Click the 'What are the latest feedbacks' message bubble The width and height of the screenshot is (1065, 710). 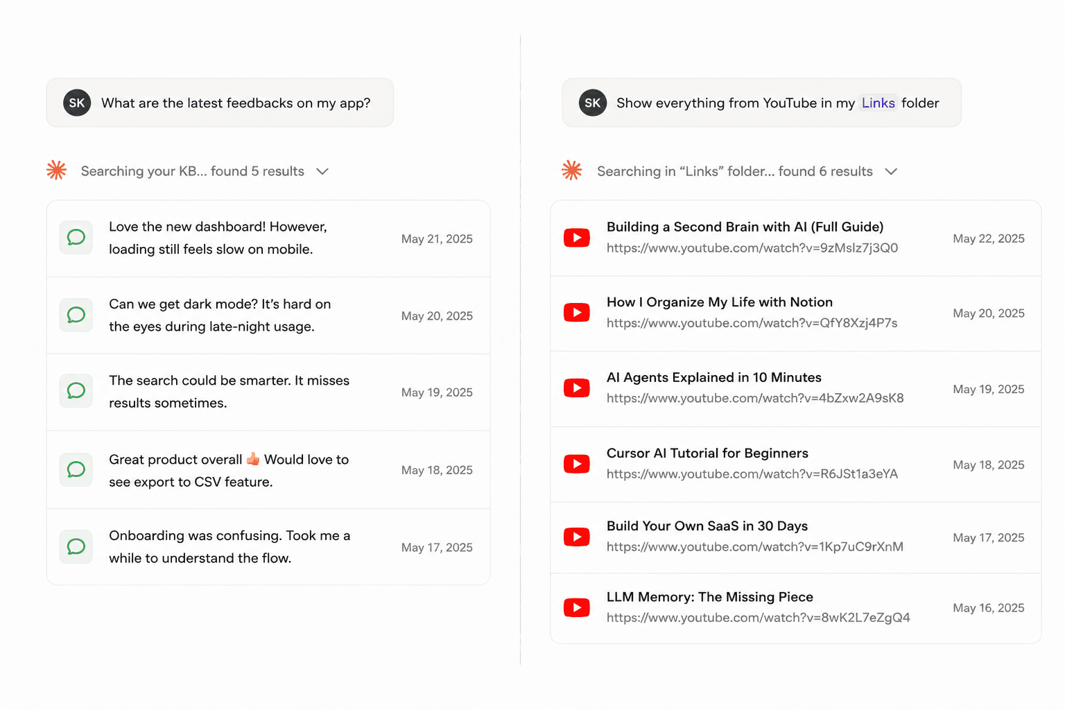click(x=220, y=103)
